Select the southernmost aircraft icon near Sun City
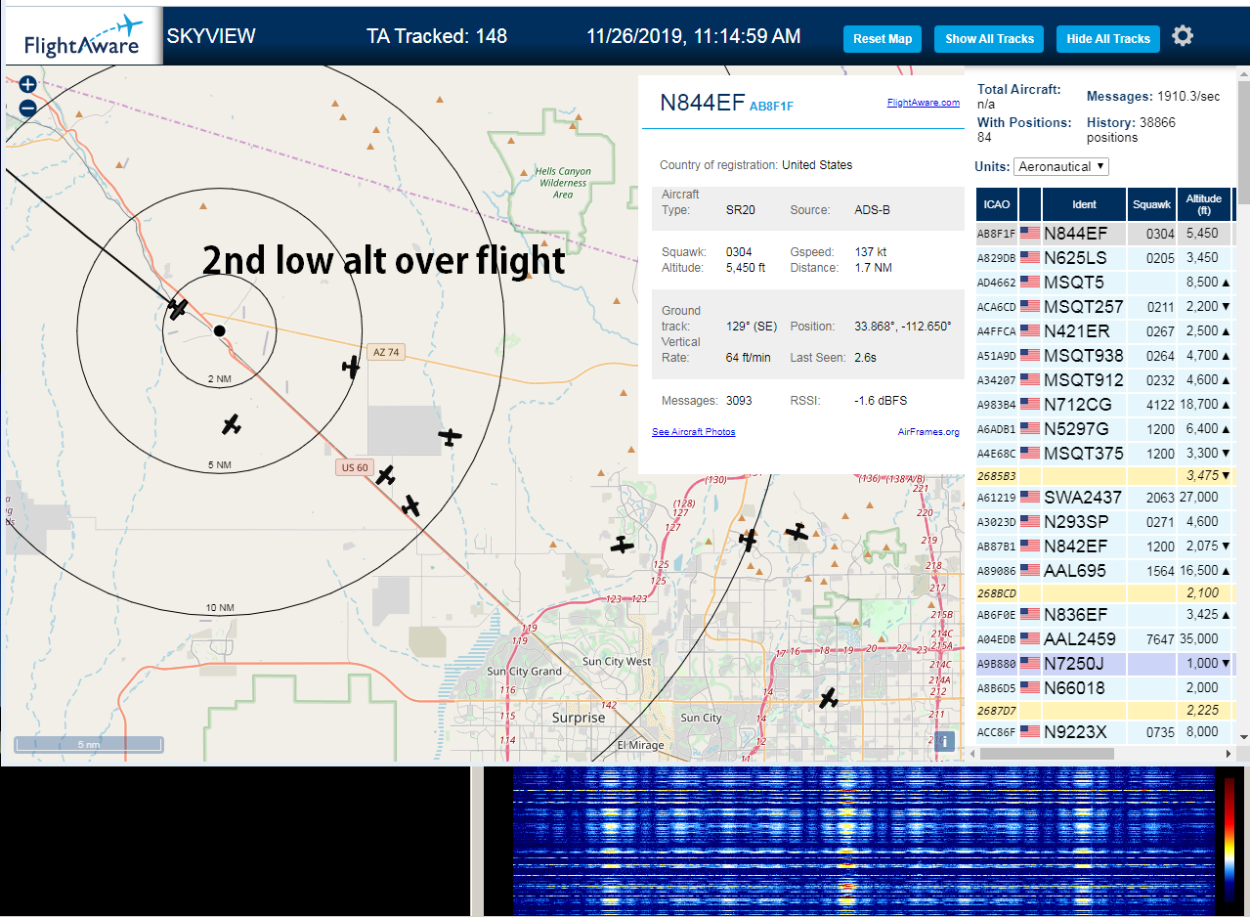The height and width of the screenshot is (918, 1250). 829,698
